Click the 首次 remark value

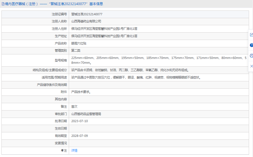pos(74,107)
